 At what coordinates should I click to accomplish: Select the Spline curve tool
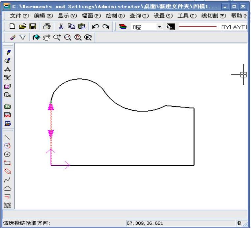(7, 180)
